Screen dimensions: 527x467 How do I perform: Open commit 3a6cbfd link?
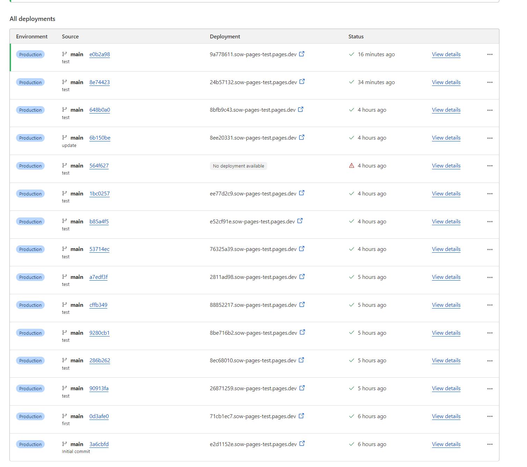tap(99, 444)
